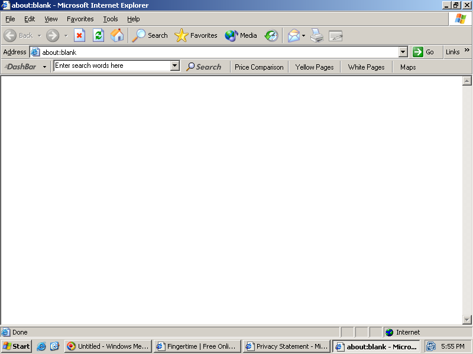Switch to Fingertime taskbar window
The width and height of the screenshot is (473, 354).
tap(197, 346)
